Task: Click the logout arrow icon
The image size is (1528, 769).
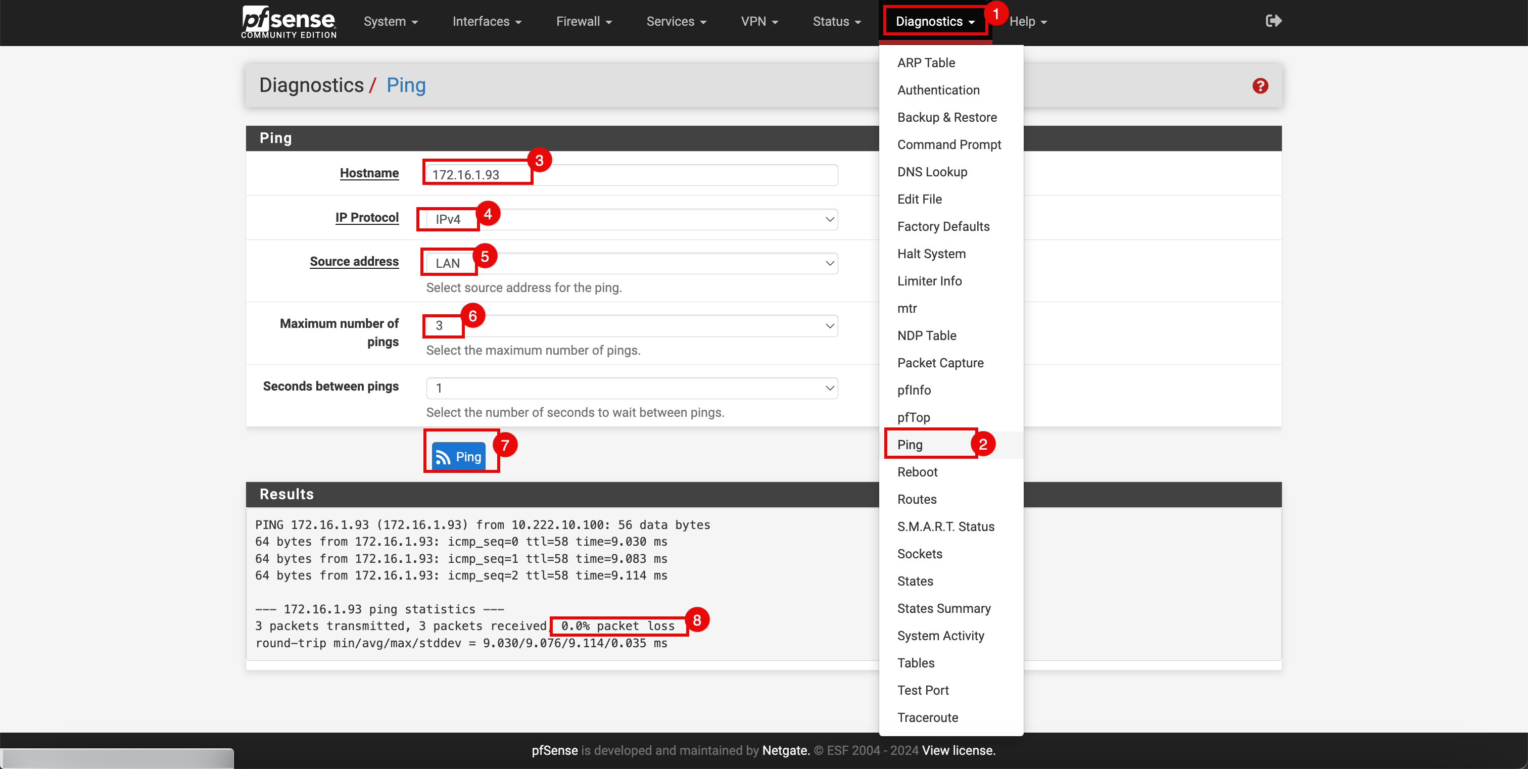Action: click(x=1273, y=21)
